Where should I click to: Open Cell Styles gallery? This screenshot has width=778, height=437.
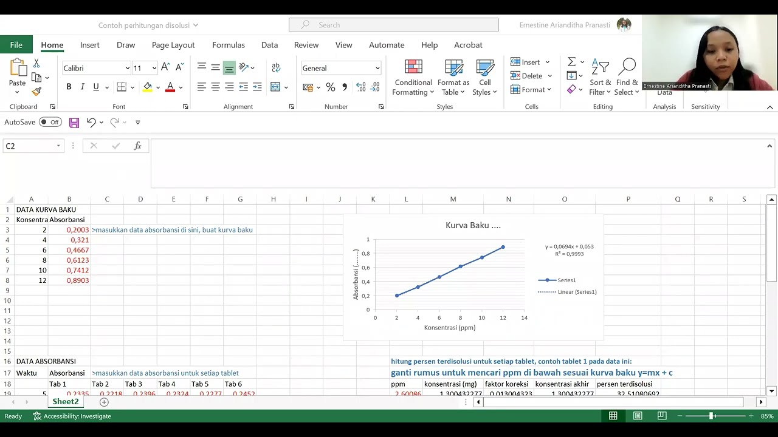[485, 78]
